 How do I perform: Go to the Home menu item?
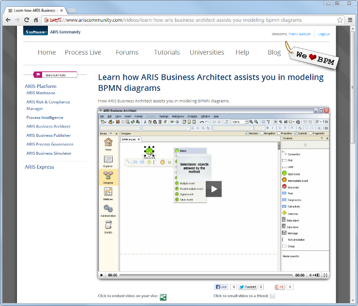tap(46, 52)
